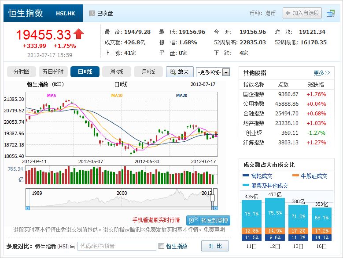Click the 380亿 bar for 13日
The image size is (343, 258).
tap(299, 223)
